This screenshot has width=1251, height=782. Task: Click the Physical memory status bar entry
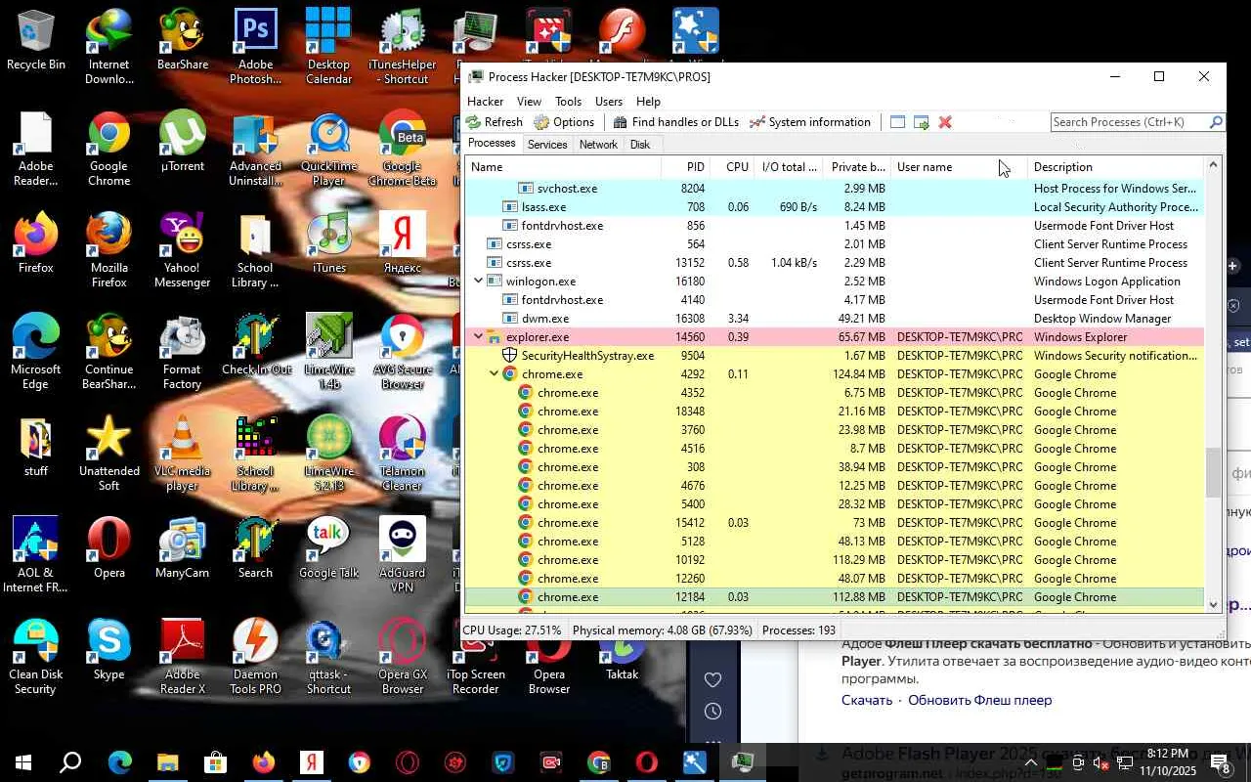(x=662, y=630)
